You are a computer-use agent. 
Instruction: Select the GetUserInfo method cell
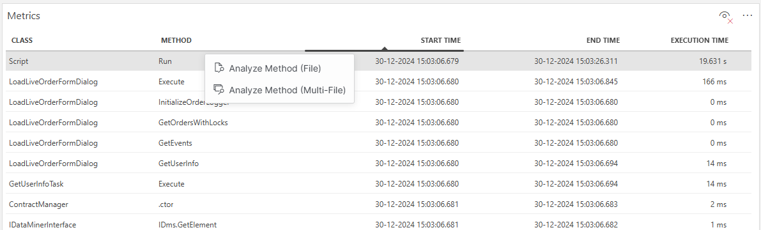click(x=179, y=164)
